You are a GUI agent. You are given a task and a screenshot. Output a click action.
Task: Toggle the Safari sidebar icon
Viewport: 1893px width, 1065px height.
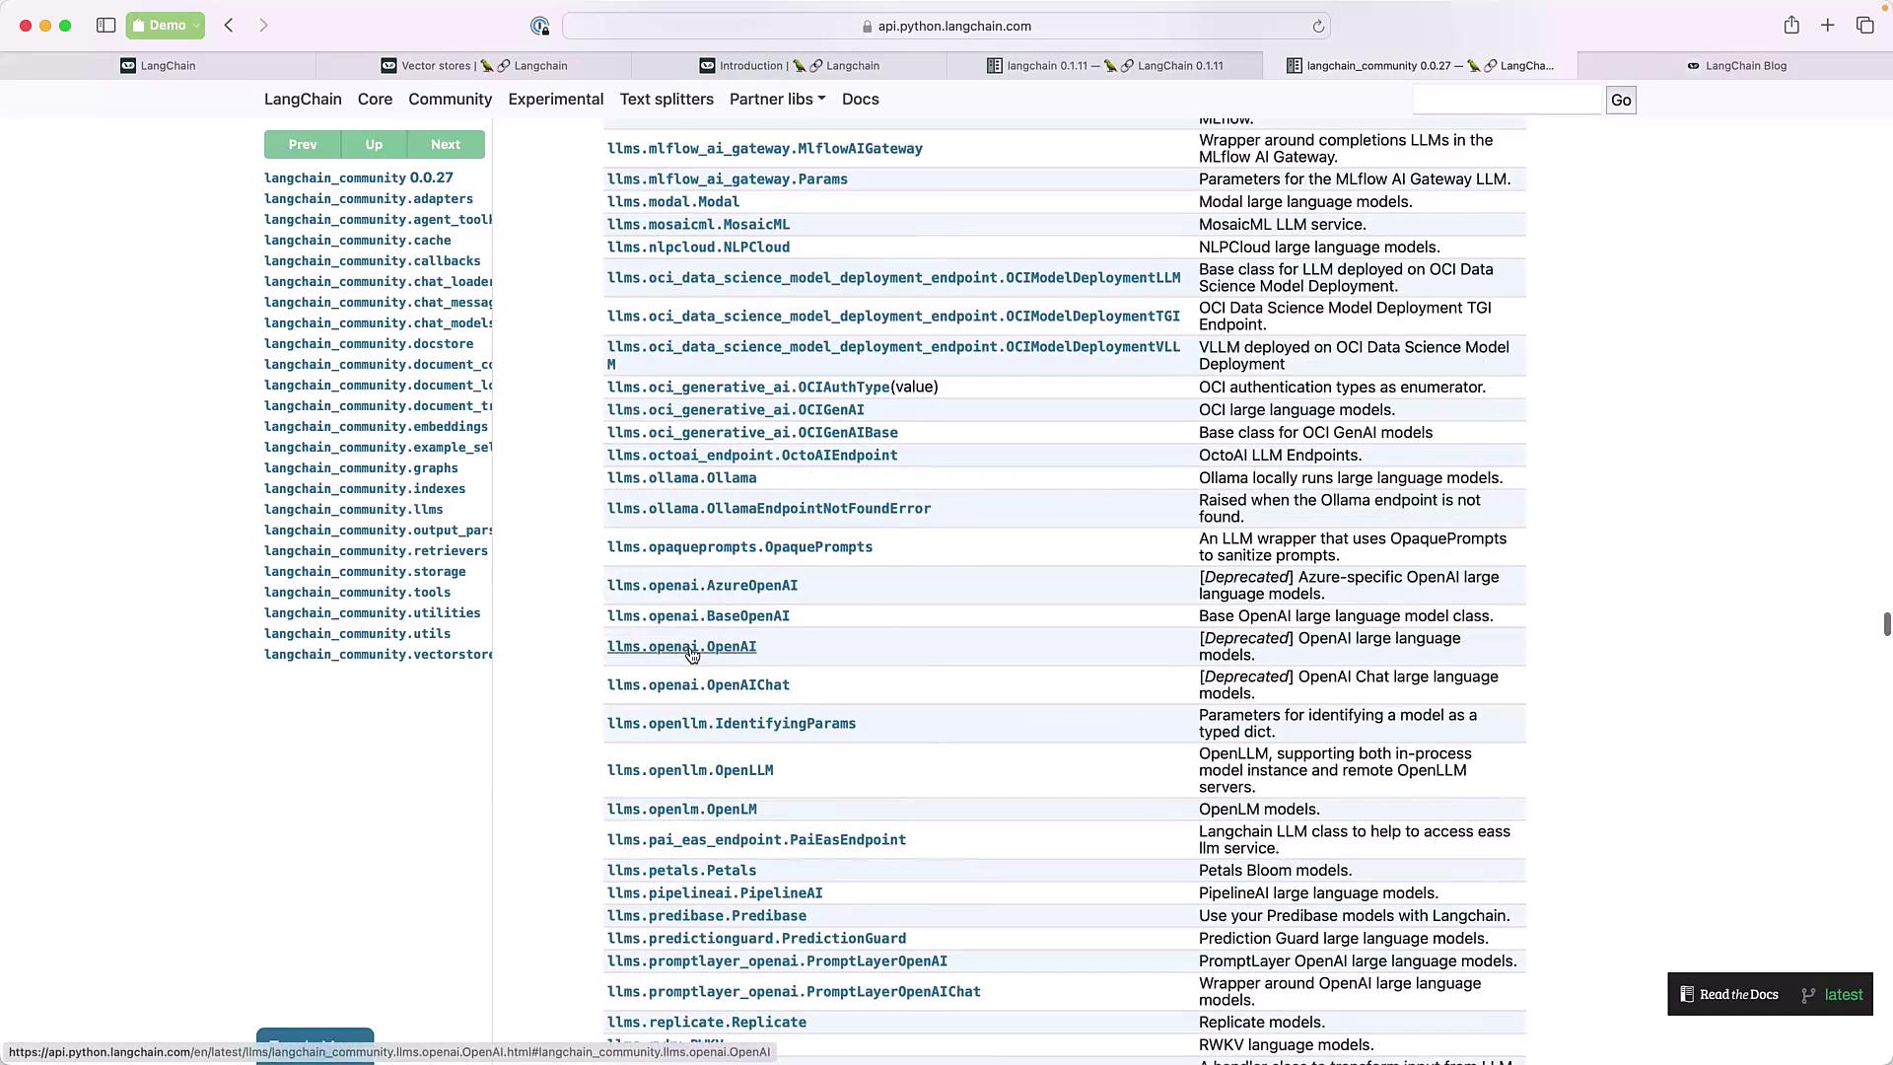(x=105, y=26)
